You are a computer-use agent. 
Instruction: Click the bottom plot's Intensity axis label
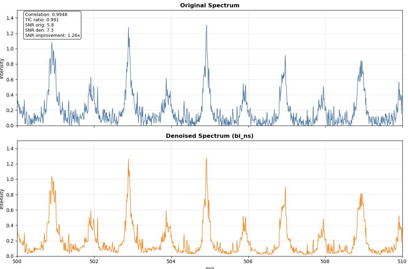point(2,199)
